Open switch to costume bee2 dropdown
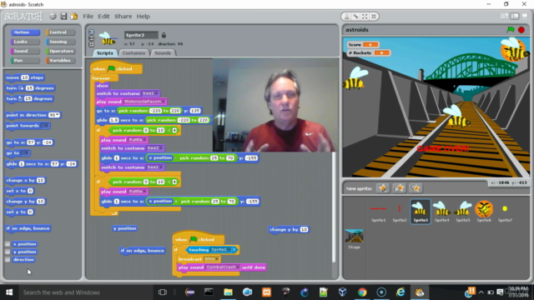This screenshot has height=300, width=534. [x=161, y=148]
